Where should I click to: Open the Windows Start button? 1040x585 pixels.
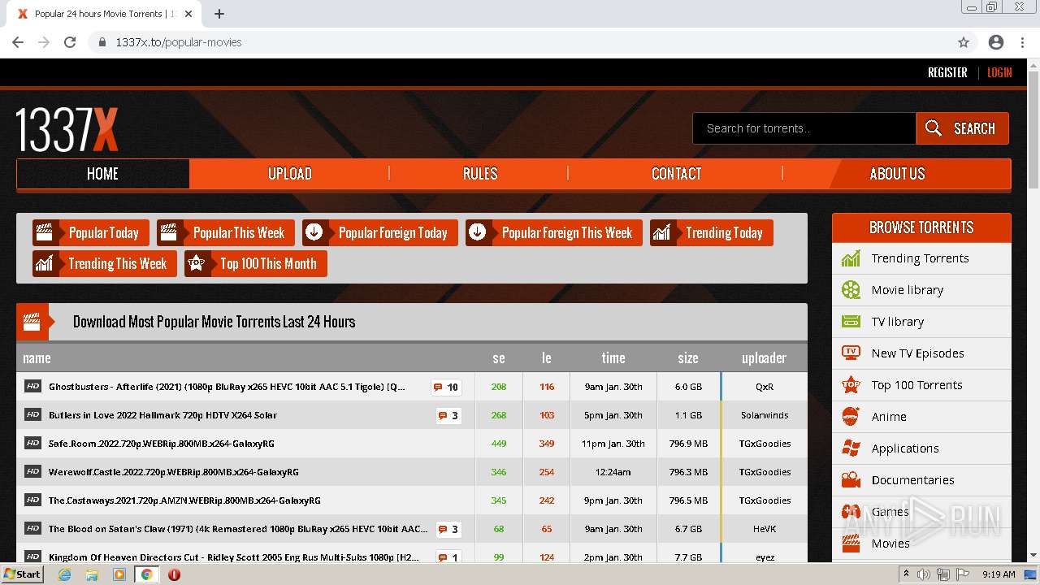tap(23, 574)
